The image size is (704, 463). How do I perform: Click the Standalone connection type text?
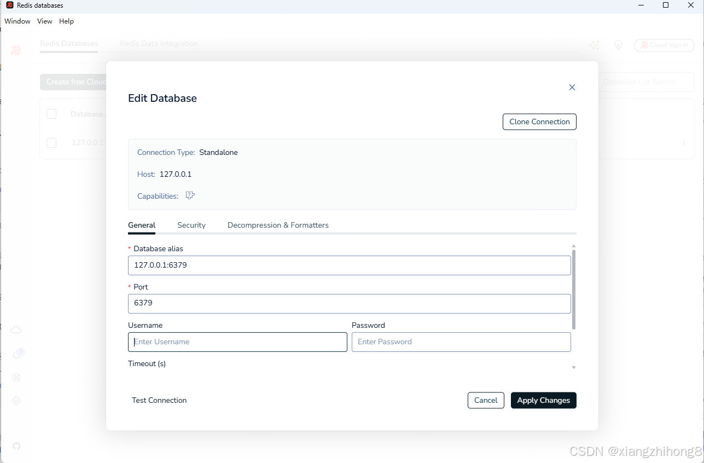(x=218, y=153)
